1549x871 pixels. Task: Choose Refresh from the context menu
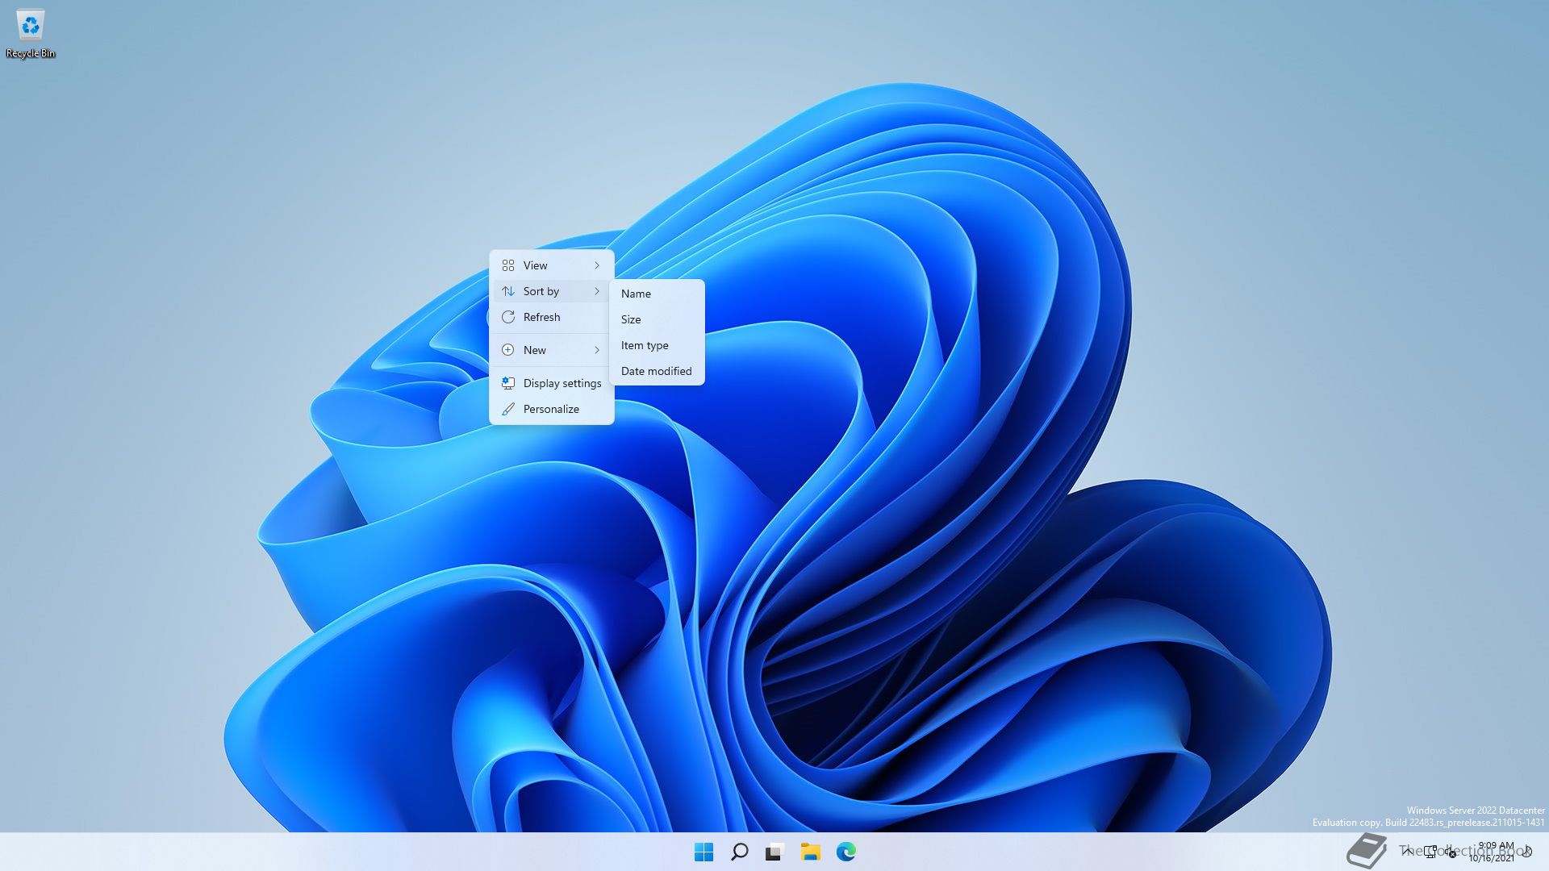(x=552, y=317)
